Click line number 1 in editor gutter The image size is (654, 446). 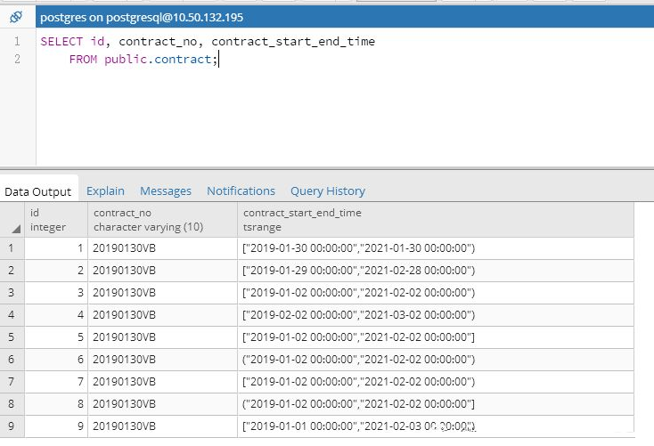(x=17, y=41)
